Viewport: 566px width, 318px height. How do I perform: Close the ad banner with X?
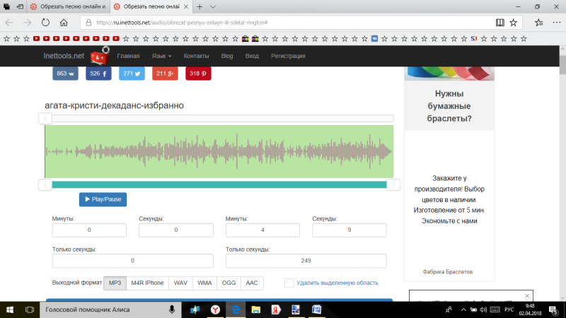coord(527,295)
